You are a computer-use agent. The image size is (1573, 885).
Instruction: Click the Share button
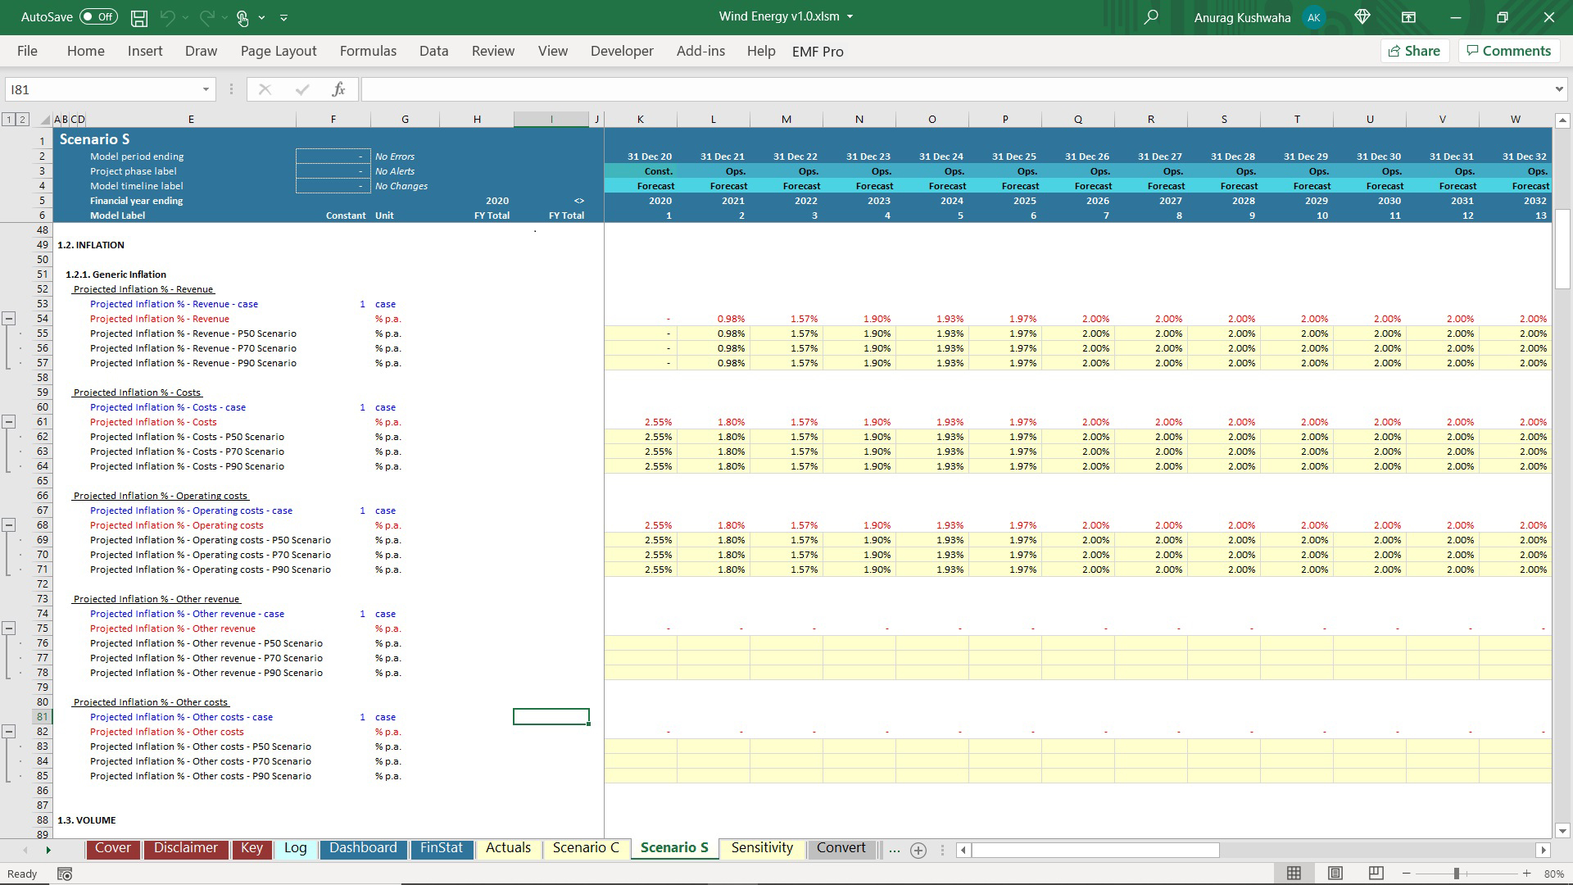1414,51
